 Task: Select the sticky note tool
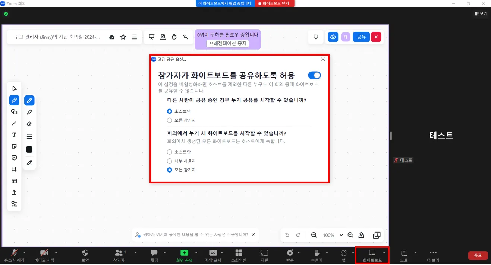(14, 146)
